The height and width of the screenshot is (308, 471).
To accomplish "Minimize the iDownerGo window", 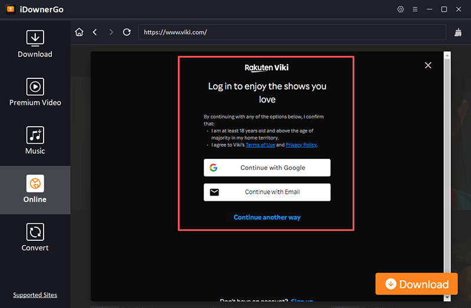I will (x=430, y=9).
